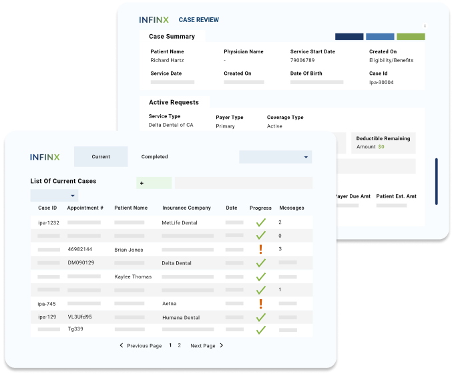Click appointment number DM090129
This screenshot has width=452, height=376.
pos(81,262)
